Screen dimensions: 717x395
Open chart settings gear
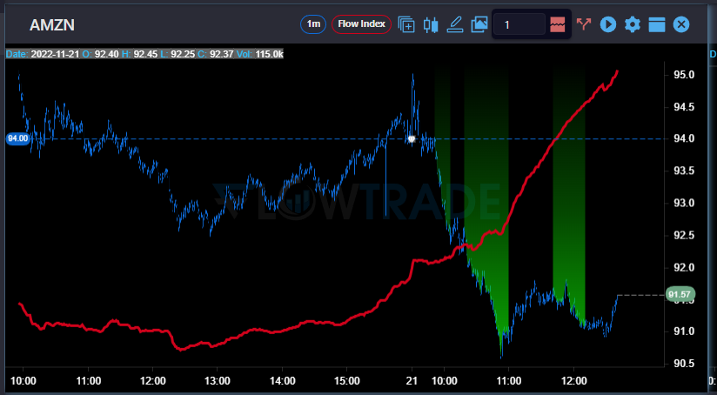633,24
